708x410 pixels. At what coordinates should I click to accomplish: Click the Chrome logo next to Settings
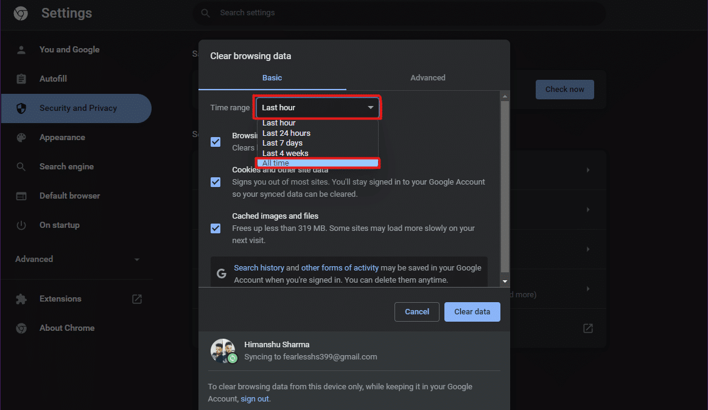(x=21, y=13)
